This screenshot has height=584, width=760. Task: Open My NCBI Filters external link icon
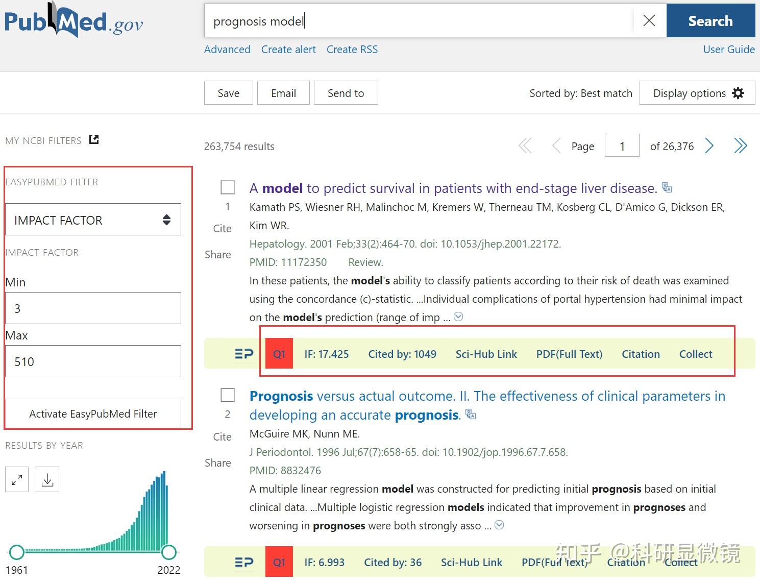click(93, 139)
